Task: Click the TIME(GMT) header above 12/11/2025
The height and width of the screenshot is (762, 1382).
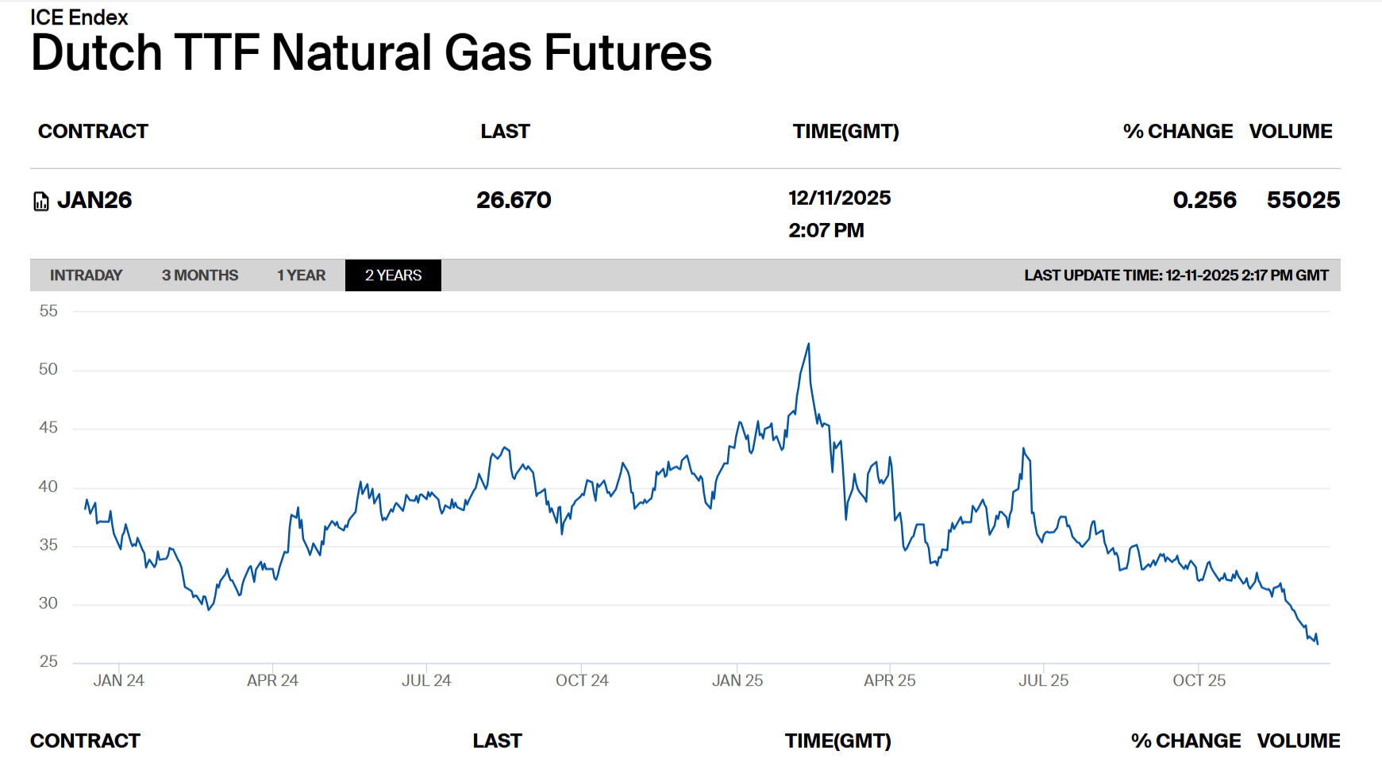Action: tap(845, 131)
